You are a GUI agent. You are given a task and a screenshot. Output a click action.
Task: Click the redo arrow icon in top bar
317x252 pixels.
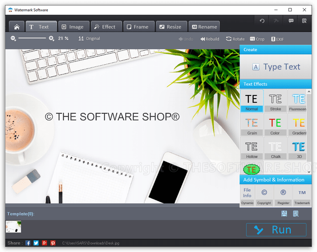tap(276, 21)
